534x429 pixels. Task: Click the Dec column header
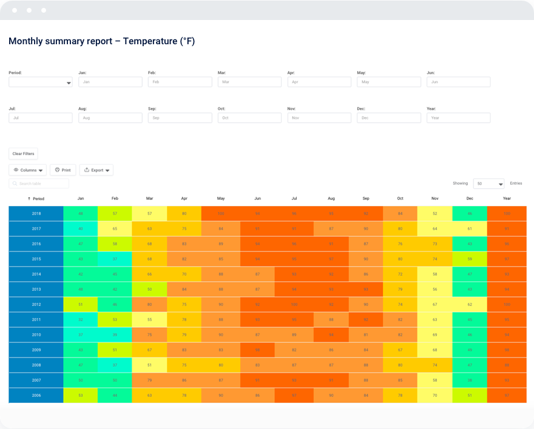coord(470,199)
